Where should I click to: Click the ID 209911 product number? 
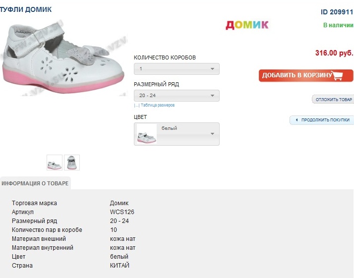click(x=337, y=12)
